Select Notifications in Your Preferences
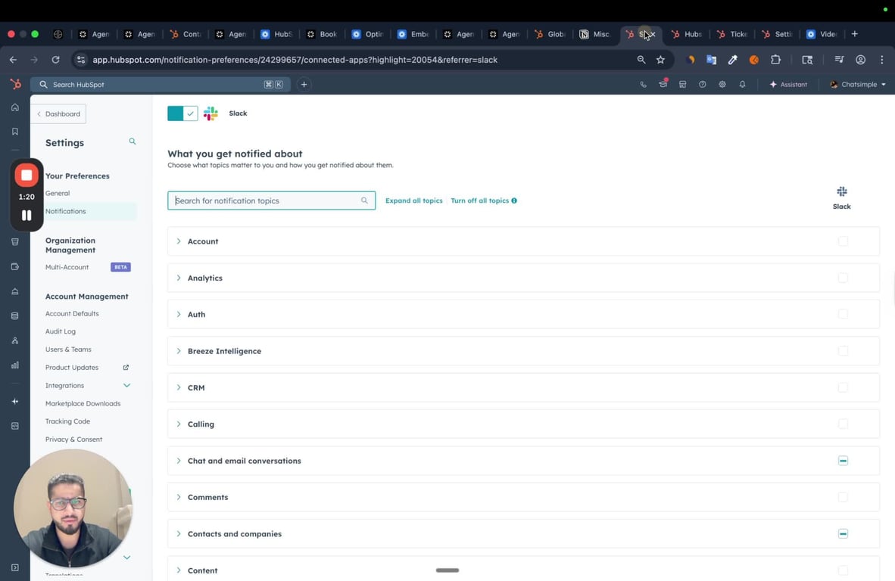Image resolution: width=895 pixels, height=581 pixels. pyautogui.click(x=66, y=212)
